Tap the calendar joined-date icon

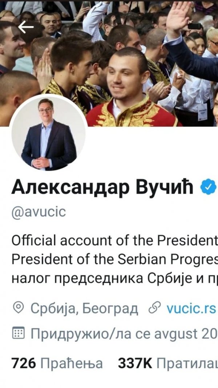tap(18, 333)
